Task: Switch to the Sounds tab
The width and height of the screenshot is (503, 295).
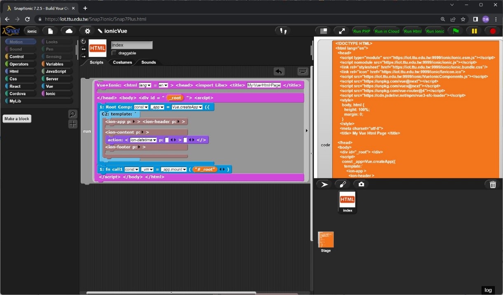Action: click(x=148, y=62)
